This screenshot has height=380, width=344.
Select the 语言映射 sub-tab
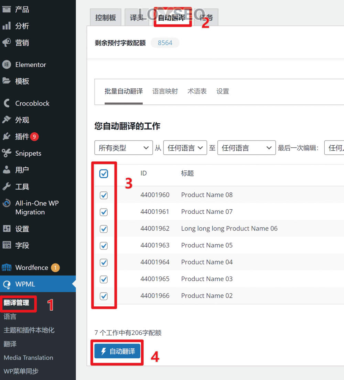165,91
